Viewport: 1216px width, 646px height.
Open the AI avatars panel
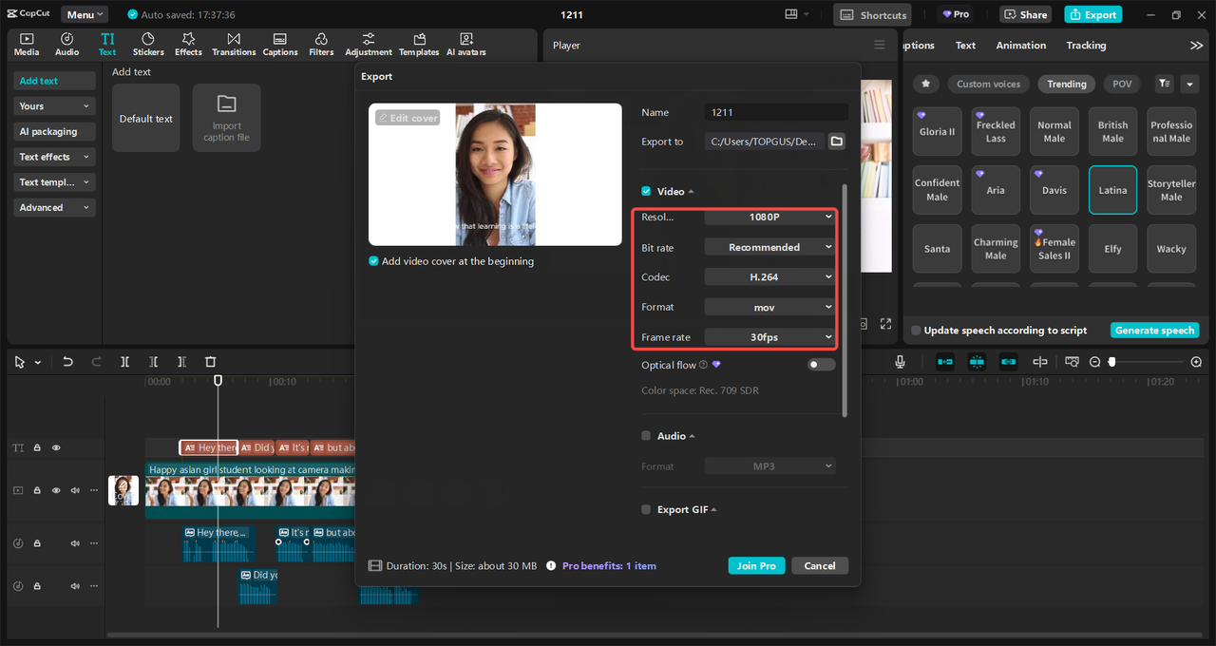pos(466,44)
